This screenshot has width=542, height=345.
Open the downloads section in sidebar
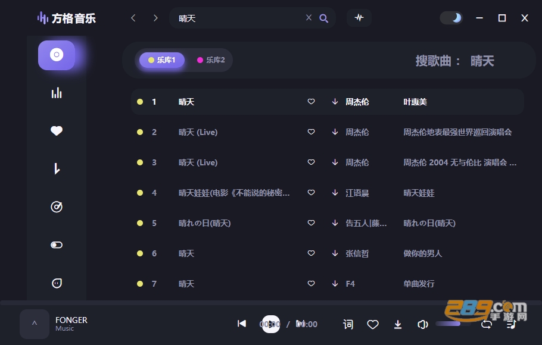[x=57, y=169]
